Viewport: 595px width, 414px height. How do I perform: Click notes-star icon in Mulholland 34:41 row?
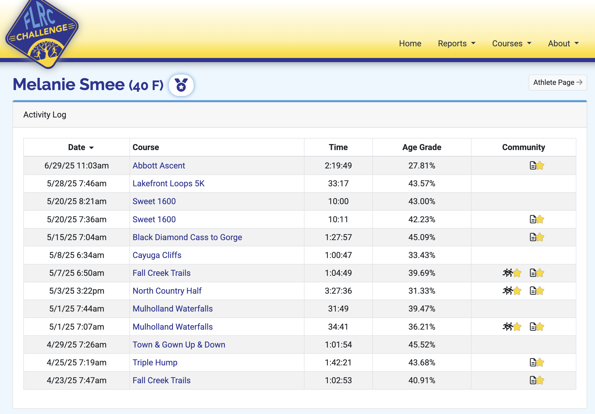[x=537, y=327]
